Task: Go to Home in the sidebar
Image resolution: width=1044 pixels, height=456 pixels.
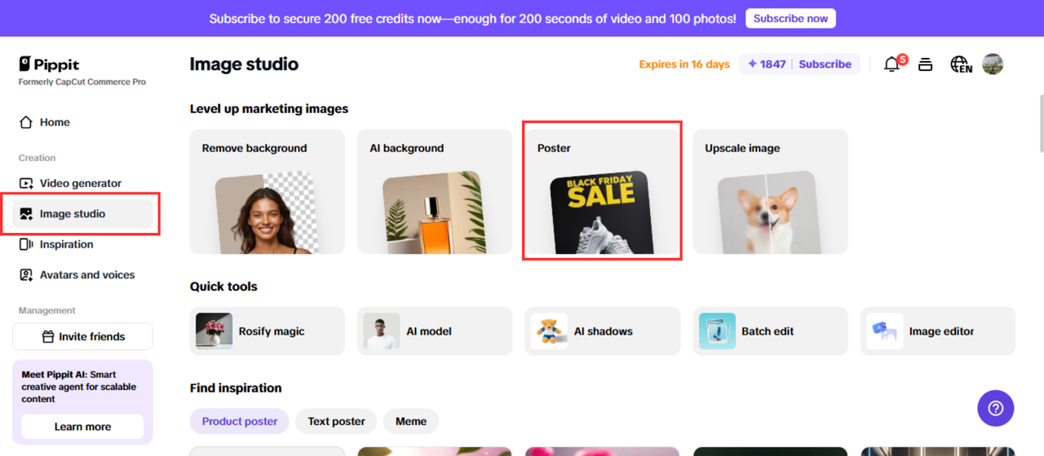Action: (x=55, y=122)
